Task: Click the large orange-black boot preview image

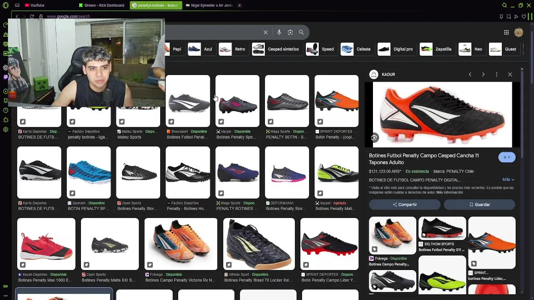Action: [x=442, y=115]
